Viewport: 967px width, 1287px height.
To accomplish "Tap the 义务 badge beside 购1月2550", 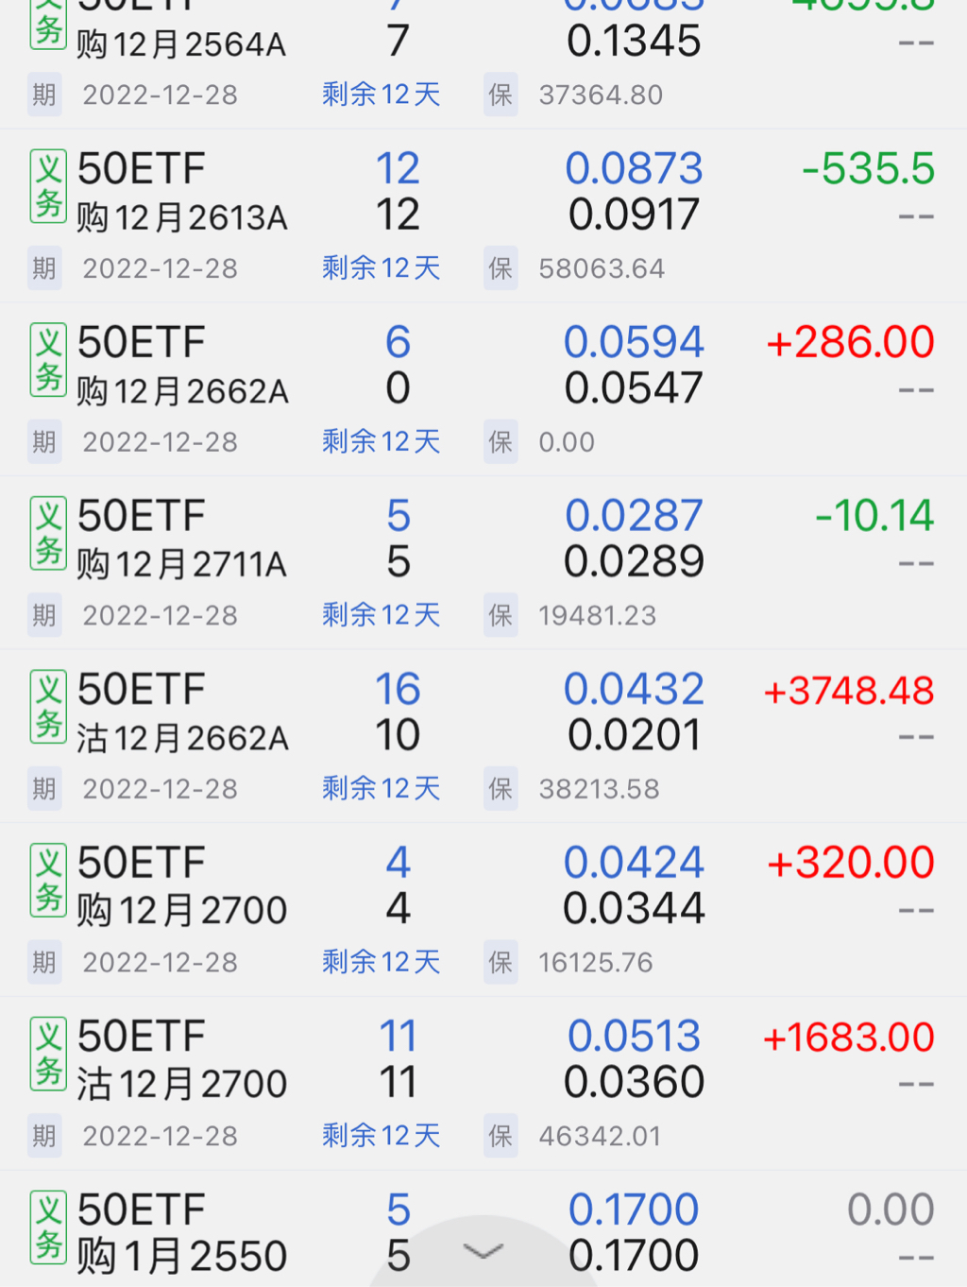I will coord(48,1227).
